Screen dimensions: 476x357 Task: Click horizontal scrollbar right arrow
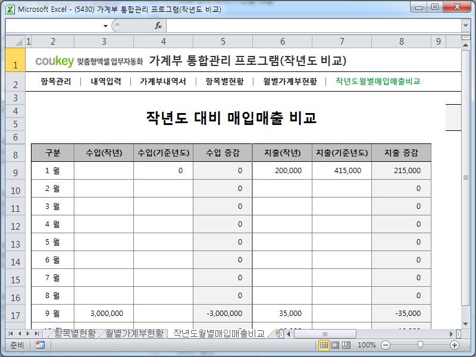[x=452, y=334]
